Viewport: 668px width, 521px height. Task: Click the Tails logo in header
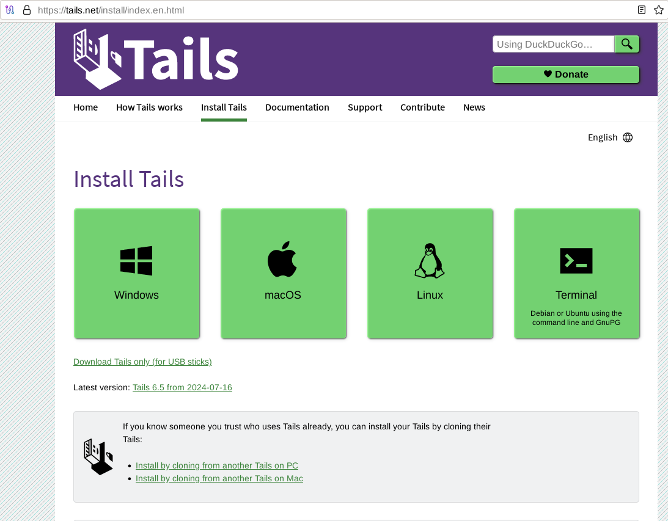click(x=156, y=59)
